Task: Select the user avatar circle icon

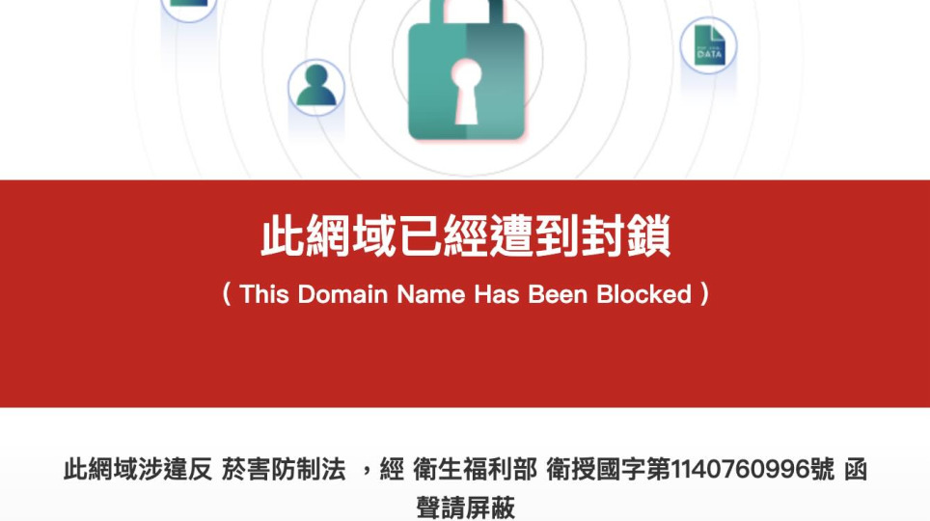Action: click(x=316, y=87)
